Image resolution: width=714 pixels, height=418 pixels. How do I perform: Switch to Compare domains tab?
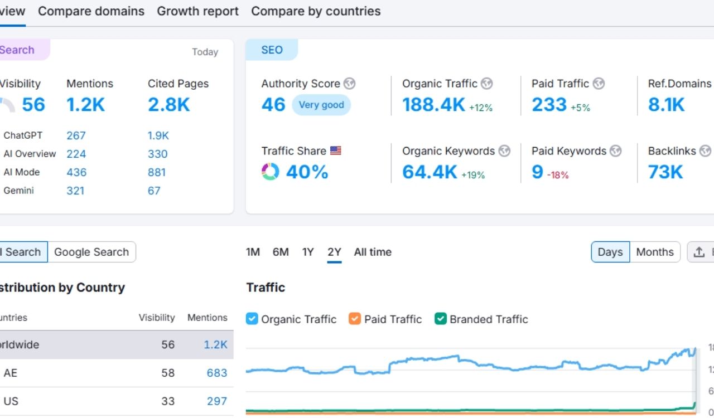pos(91,11)
